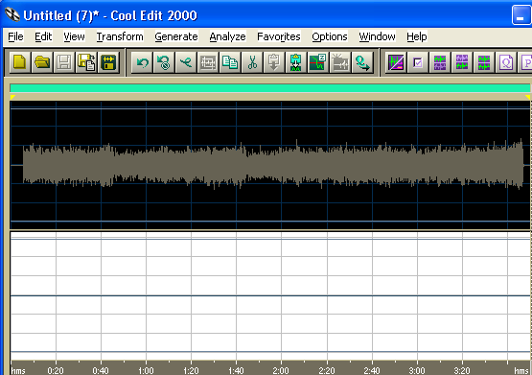Click the Mix Paste green icon
The width and height of the screenshot is (532, 375).
(x=296, y=62)
